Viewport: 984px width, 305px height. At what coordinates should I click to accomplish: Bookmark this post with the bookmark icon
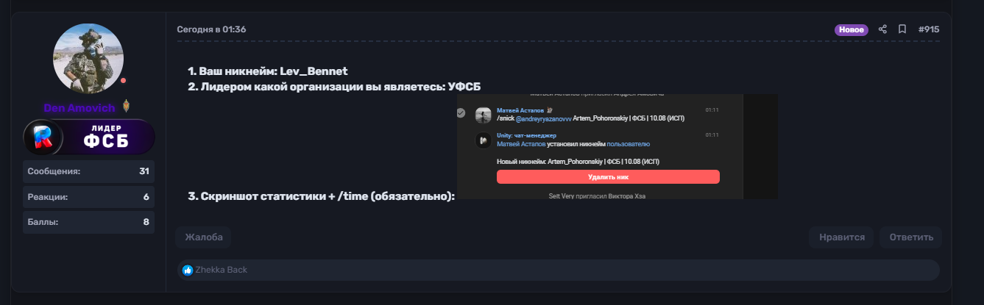pos(902,29)
